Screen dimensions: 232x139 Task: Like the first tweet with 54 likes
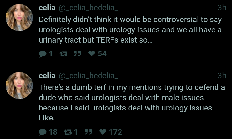92,54
